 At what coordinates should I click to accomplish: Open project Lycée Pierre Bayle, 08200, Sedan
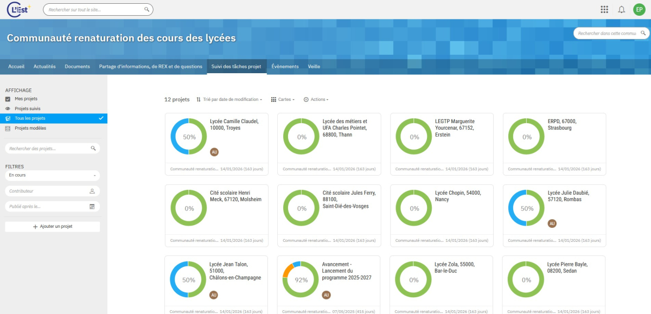567,267
